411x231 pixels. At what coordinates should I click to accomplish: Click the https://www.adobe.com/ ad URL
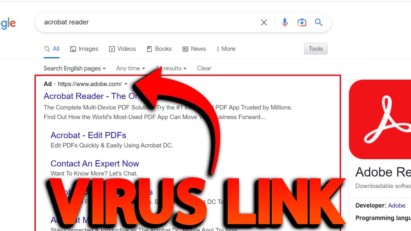click(90, 84)
